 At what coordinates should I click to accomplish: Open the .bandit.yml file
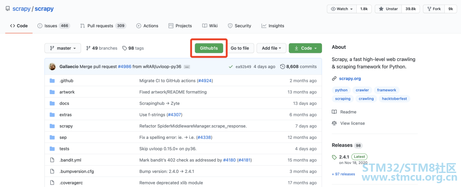tap(70, 160)
